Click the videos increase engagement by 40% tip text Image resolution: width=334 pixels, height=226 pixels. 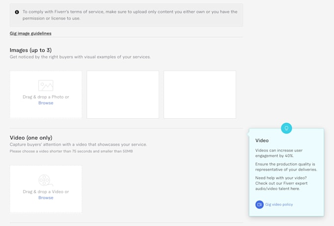[279, 153]
